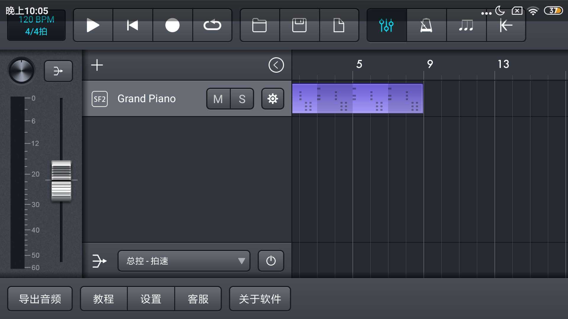Mute the Grand Piano track
568x319 pixels.
point(218,99)
